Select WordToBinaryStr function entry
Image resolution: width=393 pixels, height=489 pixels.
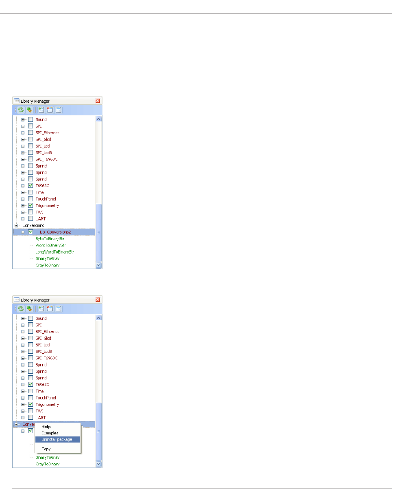[x=50, y=245]
